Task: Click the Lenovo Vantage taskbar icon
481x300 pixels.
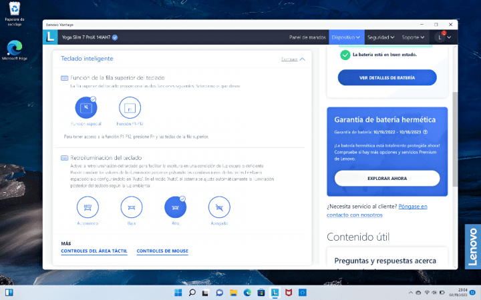Action: (x=275, y=293)
